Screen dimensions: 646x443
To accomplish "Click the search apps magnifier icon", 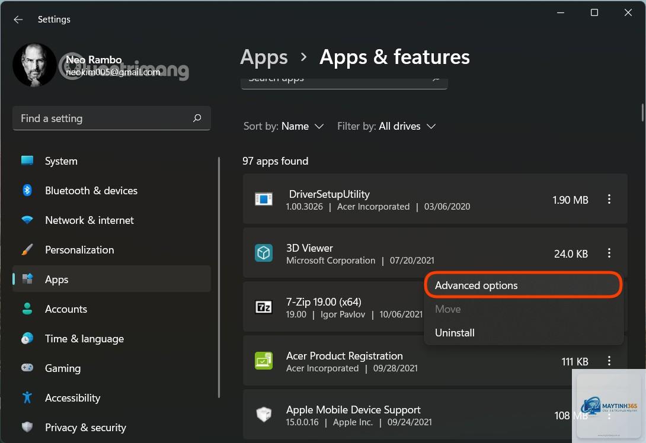I will 436,78.
